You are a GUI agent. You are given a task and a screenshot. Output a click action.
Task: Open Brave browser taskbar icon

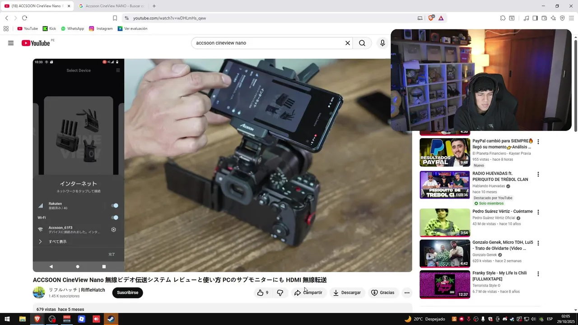point(37,319)
